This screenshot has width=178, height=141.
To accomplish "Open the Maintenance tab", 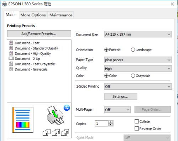I will click(61, 15).
